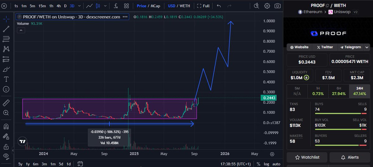Set date range to 5y
The image size is (373, 167).
21,164
